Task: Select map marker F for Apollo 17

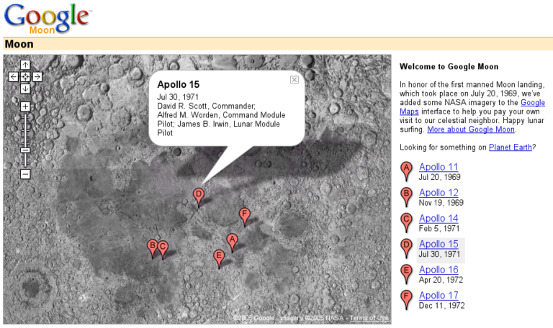Action: pos(245,214)
